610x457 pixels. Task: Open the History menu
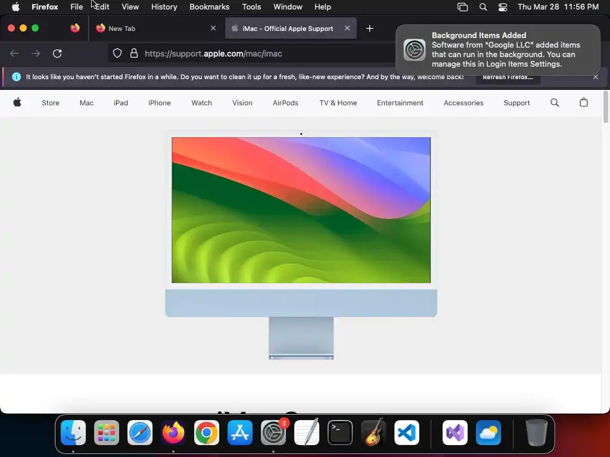[164, 7]
